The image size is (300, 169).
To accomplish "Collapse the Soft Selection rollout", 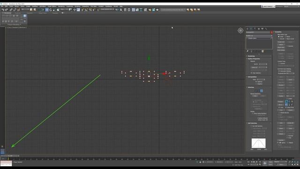I will coord(259,123).
